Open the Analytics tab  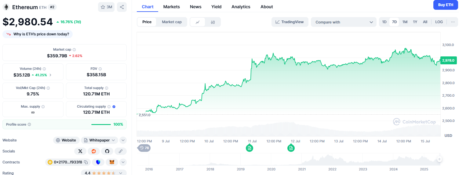coord(241,7)
